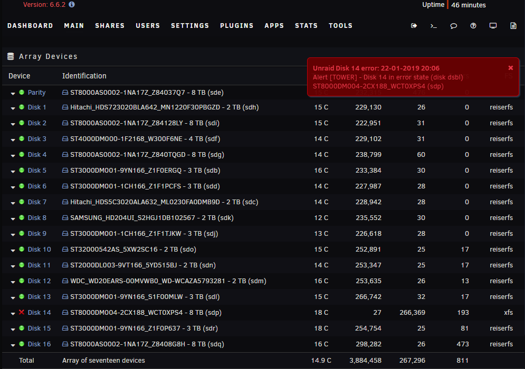Click the drive icon for Disk 4
The image size is (525, 369).
(x=65, y=155)
